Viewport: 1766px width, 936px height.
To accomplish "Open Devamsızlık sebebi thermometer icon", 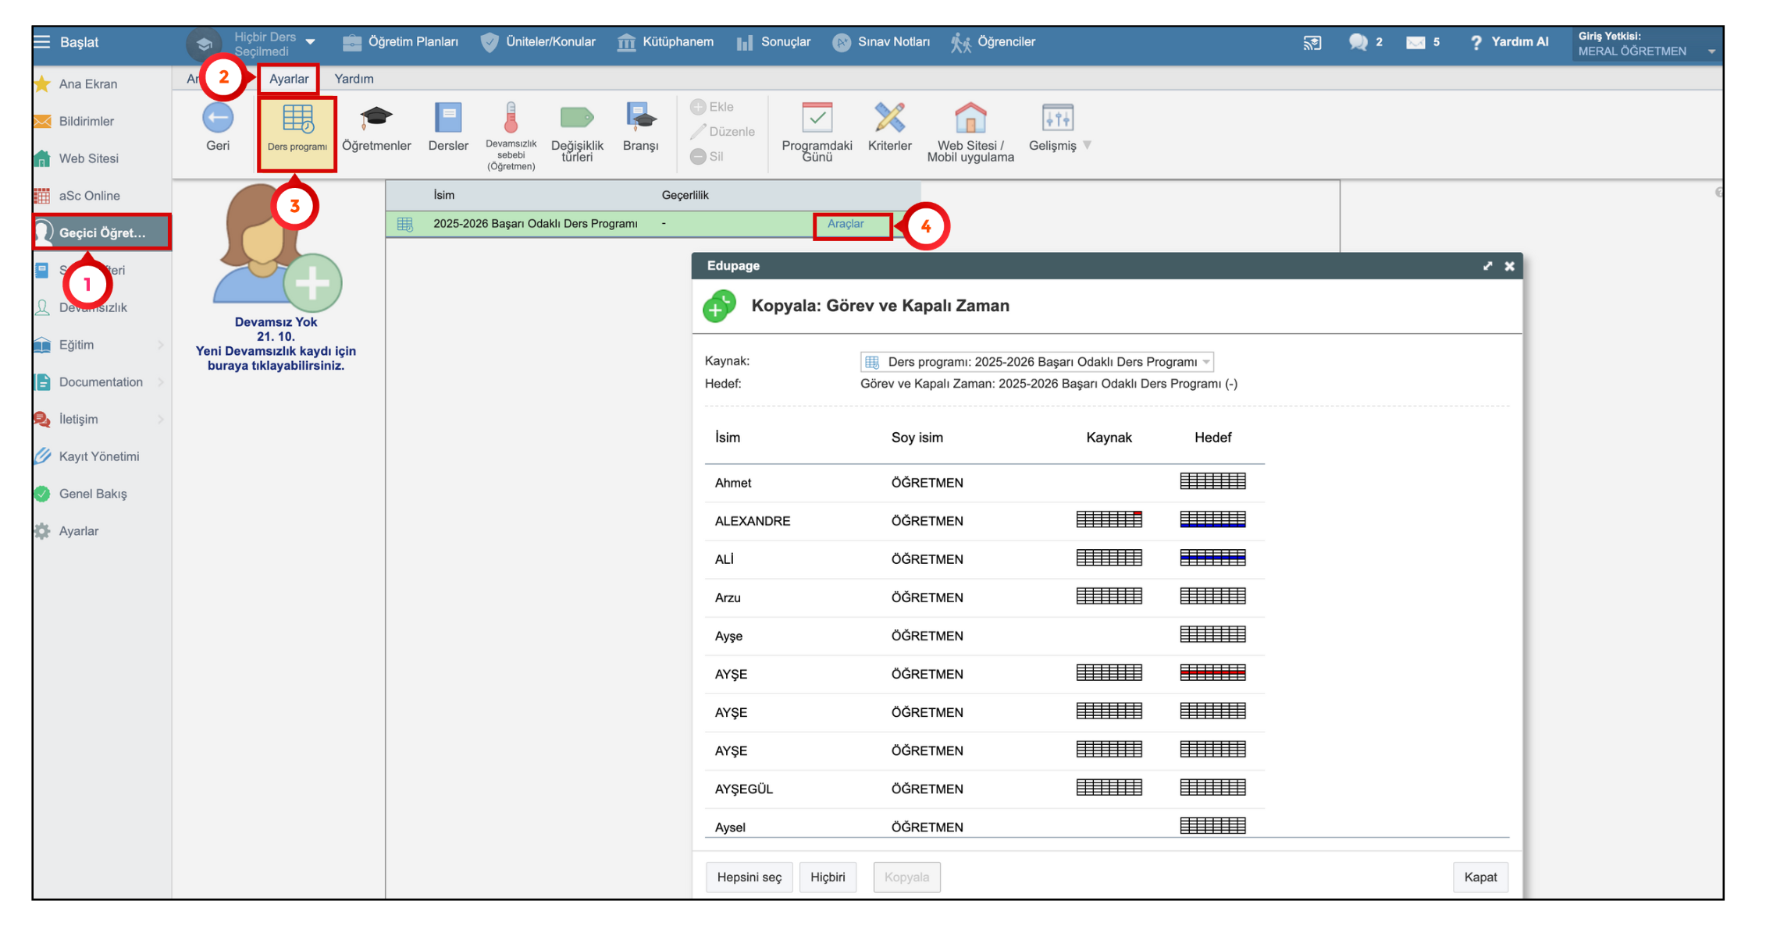I will (511, 119).
